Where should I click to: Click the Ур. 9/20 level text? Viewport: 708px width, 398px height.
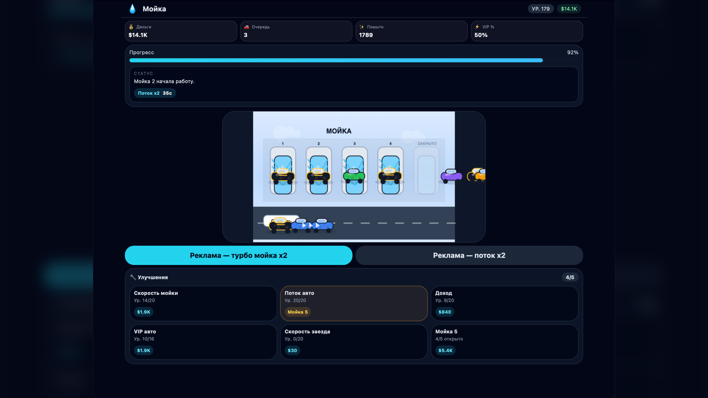(x=444, y=301)
